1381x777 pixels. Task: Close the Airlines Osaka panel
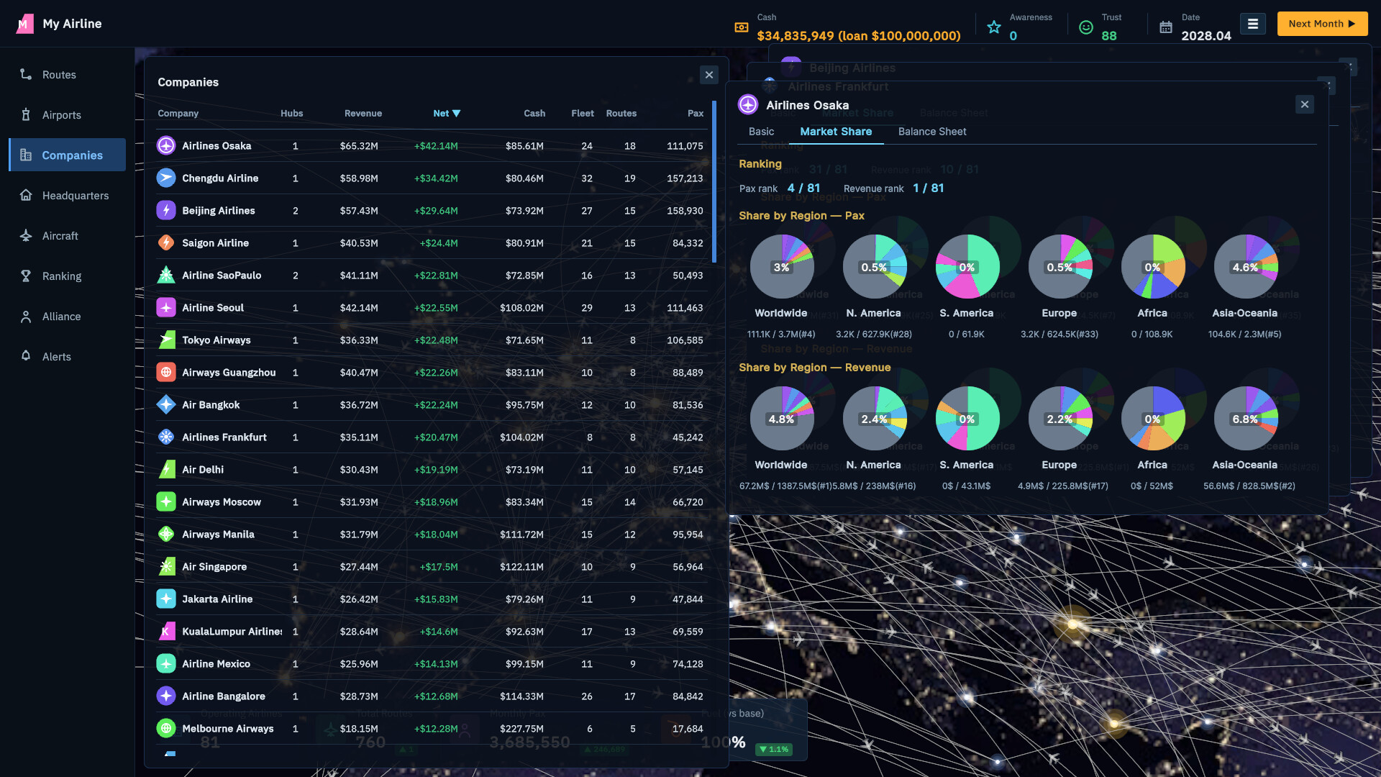coord(1305,104)
